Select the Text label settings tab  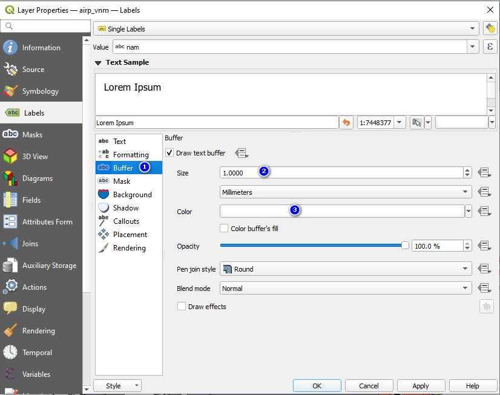(x=129, y=141)
